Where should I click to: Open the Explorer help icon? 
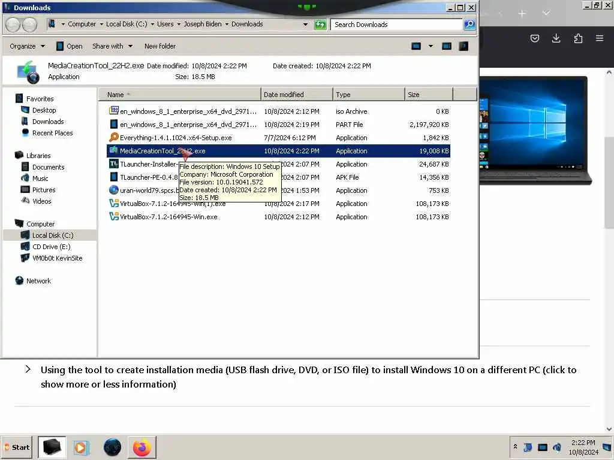(463, 46)
